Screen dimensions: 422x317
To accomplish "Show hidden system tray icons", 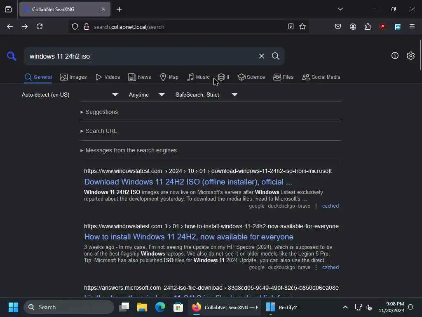I will coord(345,307).
